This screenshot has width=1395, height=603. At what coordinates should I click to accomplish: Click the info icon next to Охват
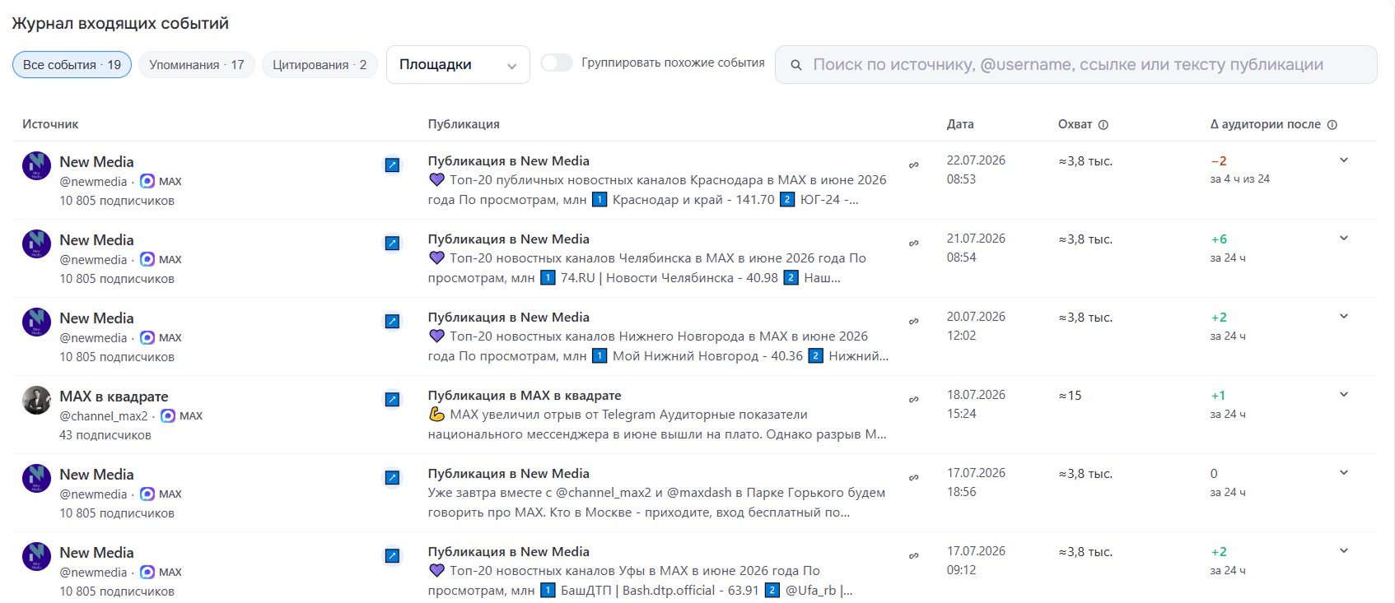tap(1103, 125)
